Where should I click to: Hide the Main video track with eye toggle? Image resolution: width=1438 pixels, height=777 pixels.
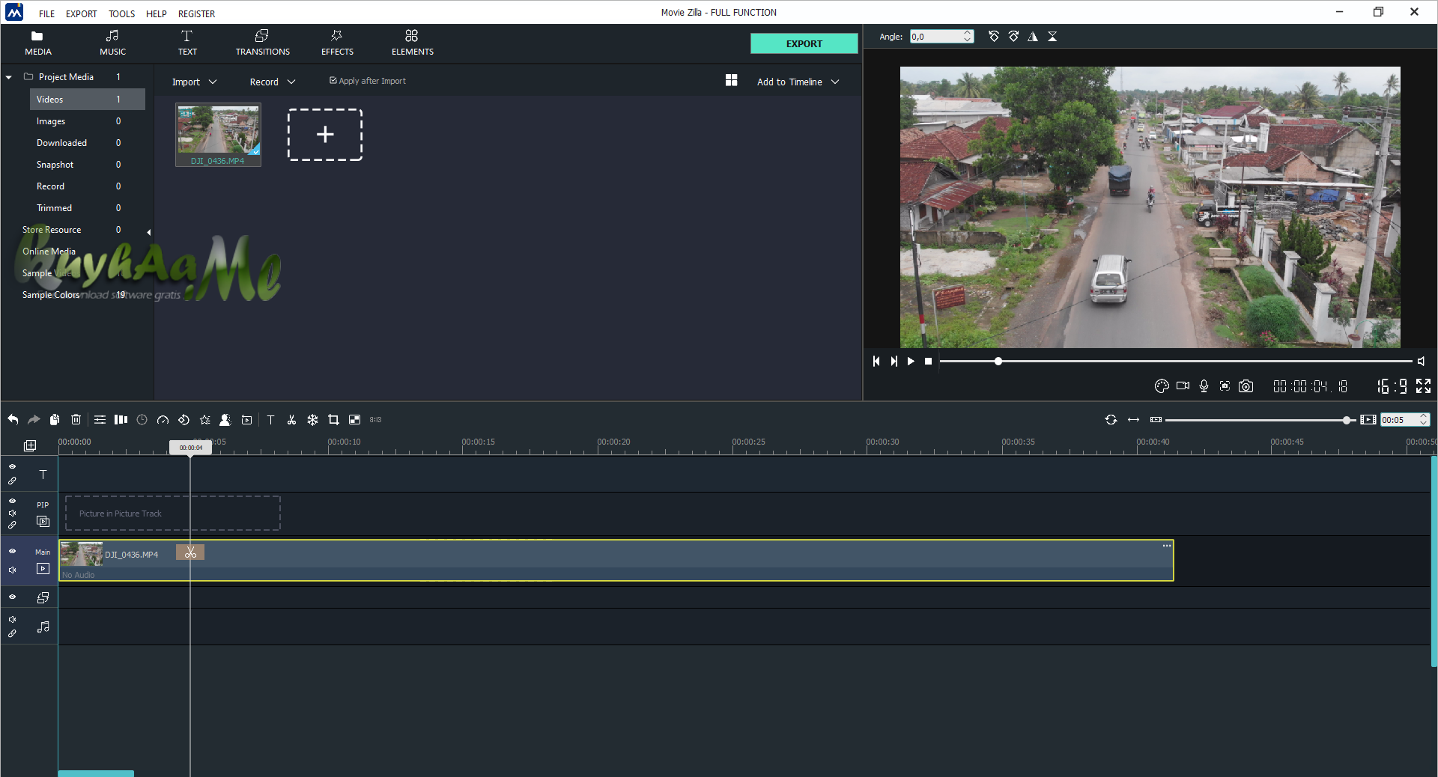pyautogui.click(x=12, y=551)
